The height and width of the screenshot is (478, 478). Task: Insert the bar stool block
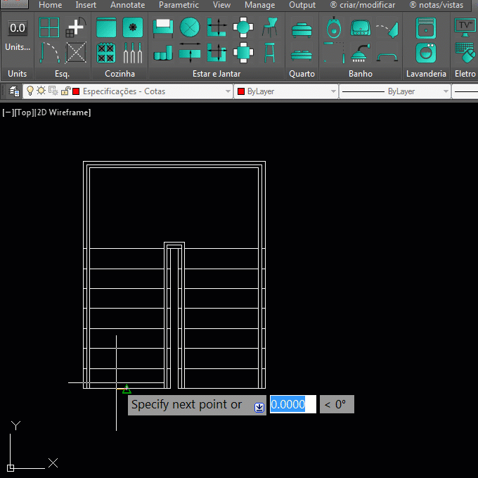click(269, 53)
